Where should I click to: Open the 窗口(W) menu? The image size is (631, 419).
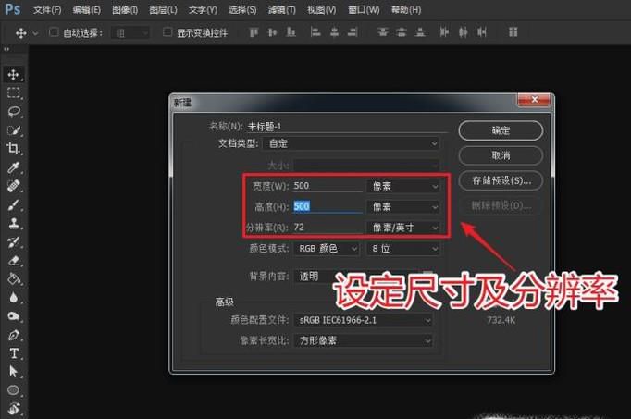(x=364, y=9)
